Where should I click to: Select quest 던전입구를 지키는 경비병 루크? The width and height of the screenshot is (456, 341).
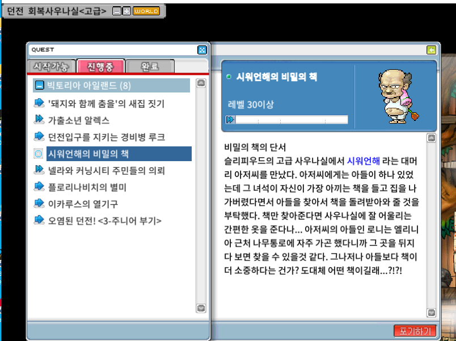coord(107,137)
